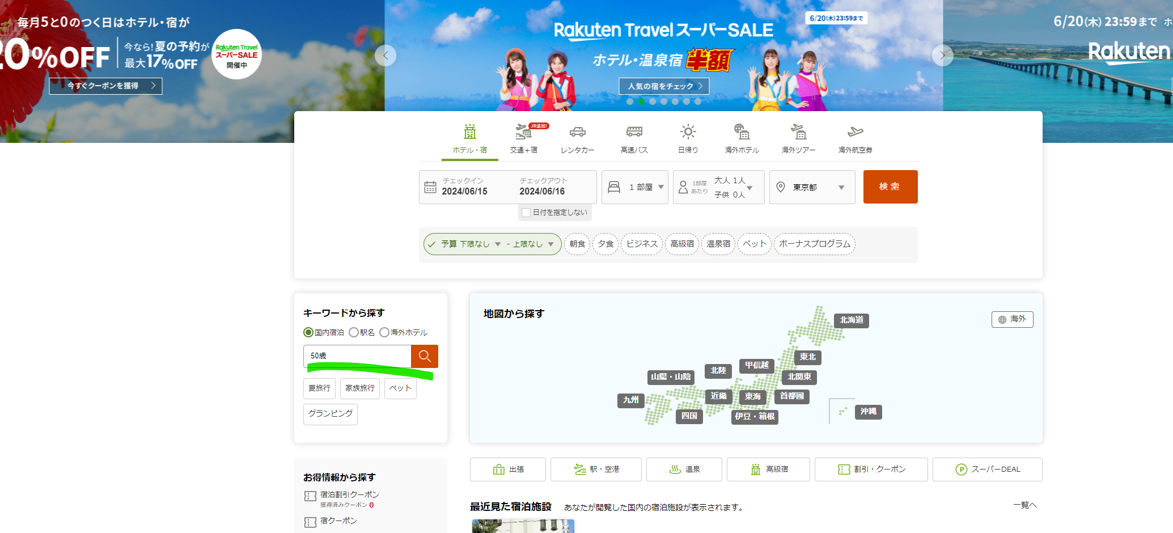Viewport: 1173px width, 533px height.
Task: Open the recently viewed hotel thumbnail
Action: 523,526
